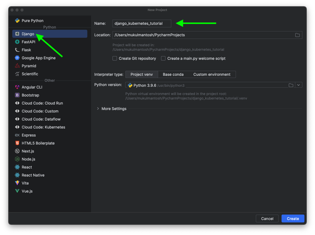Screen dimensions: 315x235
Task: Select the FastAPI project type icon
Action: pyautogui.click(x=17, y=42)
